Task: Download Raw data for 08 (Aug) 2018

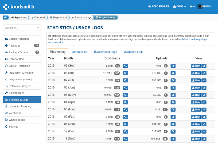Action: pyautogui.click(x=196, y=73)
